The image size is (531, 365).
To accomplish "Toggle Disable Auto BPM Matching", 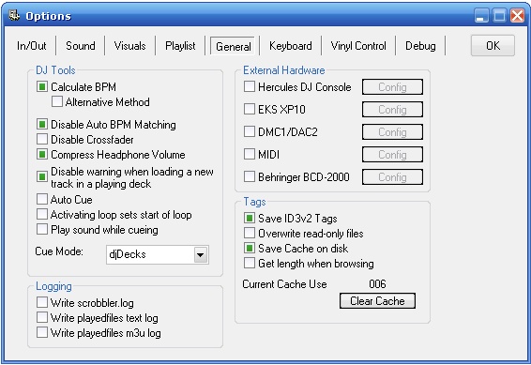I will tap(42, 124).
